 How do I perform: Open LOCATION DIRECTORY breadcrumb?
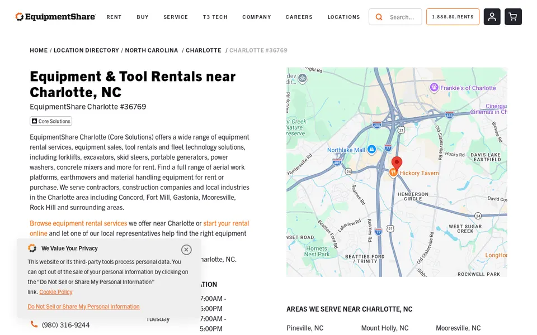coord(86,50)
